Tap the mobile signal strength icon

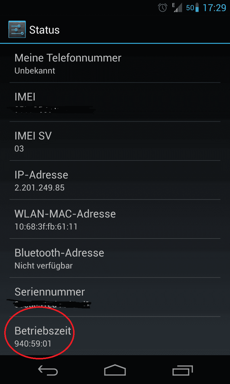[x=177, y=8]
